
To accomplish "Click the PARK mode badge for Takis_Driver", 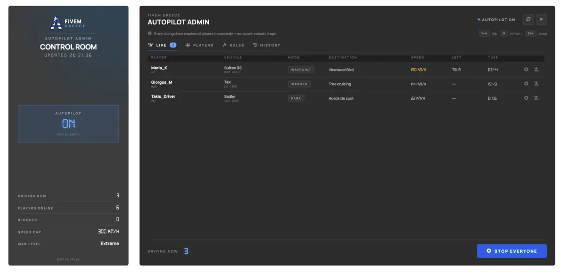I will click(296, 98).
